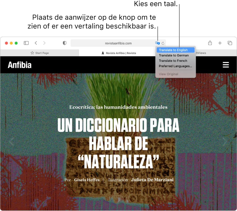Choose Translate to English
This screenshot has width=237, height=211.
(175, 50)
